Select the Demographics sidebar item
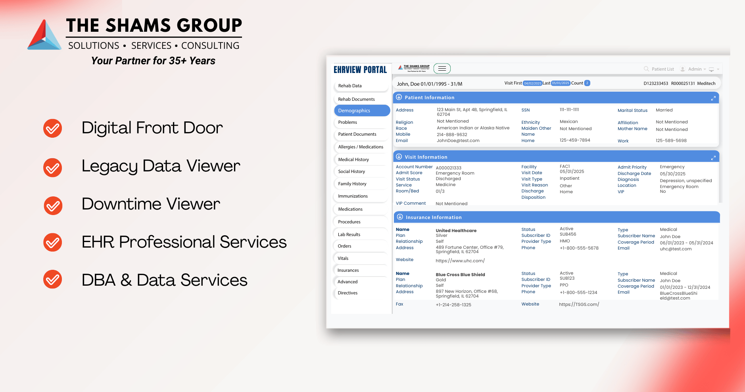The height and width of the screenshot is (392, 745). 362,111
